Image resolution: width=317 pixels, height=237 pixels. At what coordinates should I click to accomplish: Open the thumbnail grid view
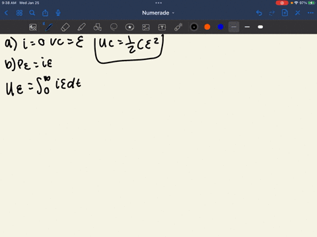tap(19, 13)
